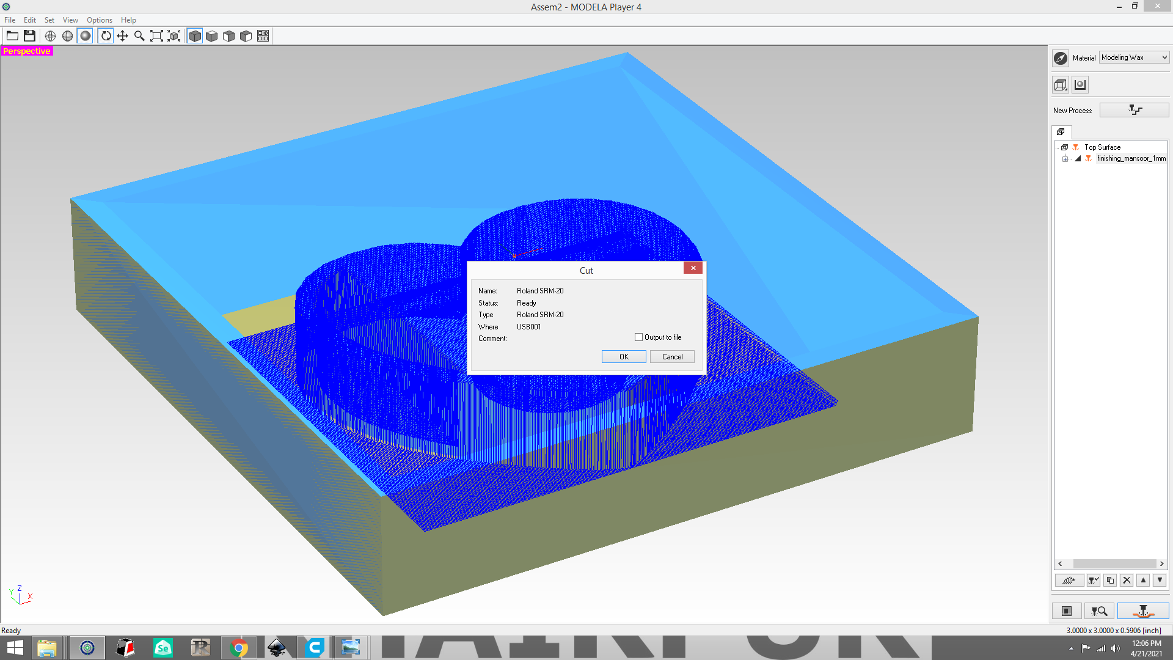Click the zoom-to-object cube icon
The height and width of the screenshot is (660, 1173).
[x=174, y=36]
